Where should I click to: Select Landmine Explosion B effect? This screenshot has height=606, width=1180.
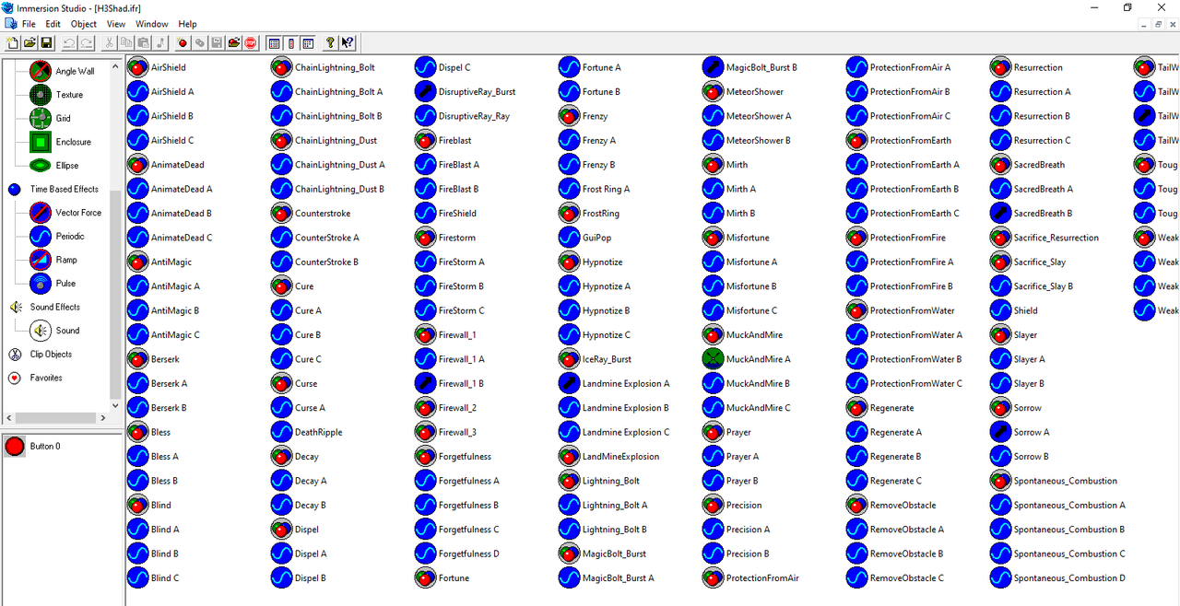coord(615,408)
